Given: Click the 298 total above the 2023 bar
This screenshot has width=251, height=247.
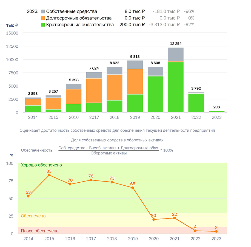Looking at the screenshot, I should coord(216,107).
